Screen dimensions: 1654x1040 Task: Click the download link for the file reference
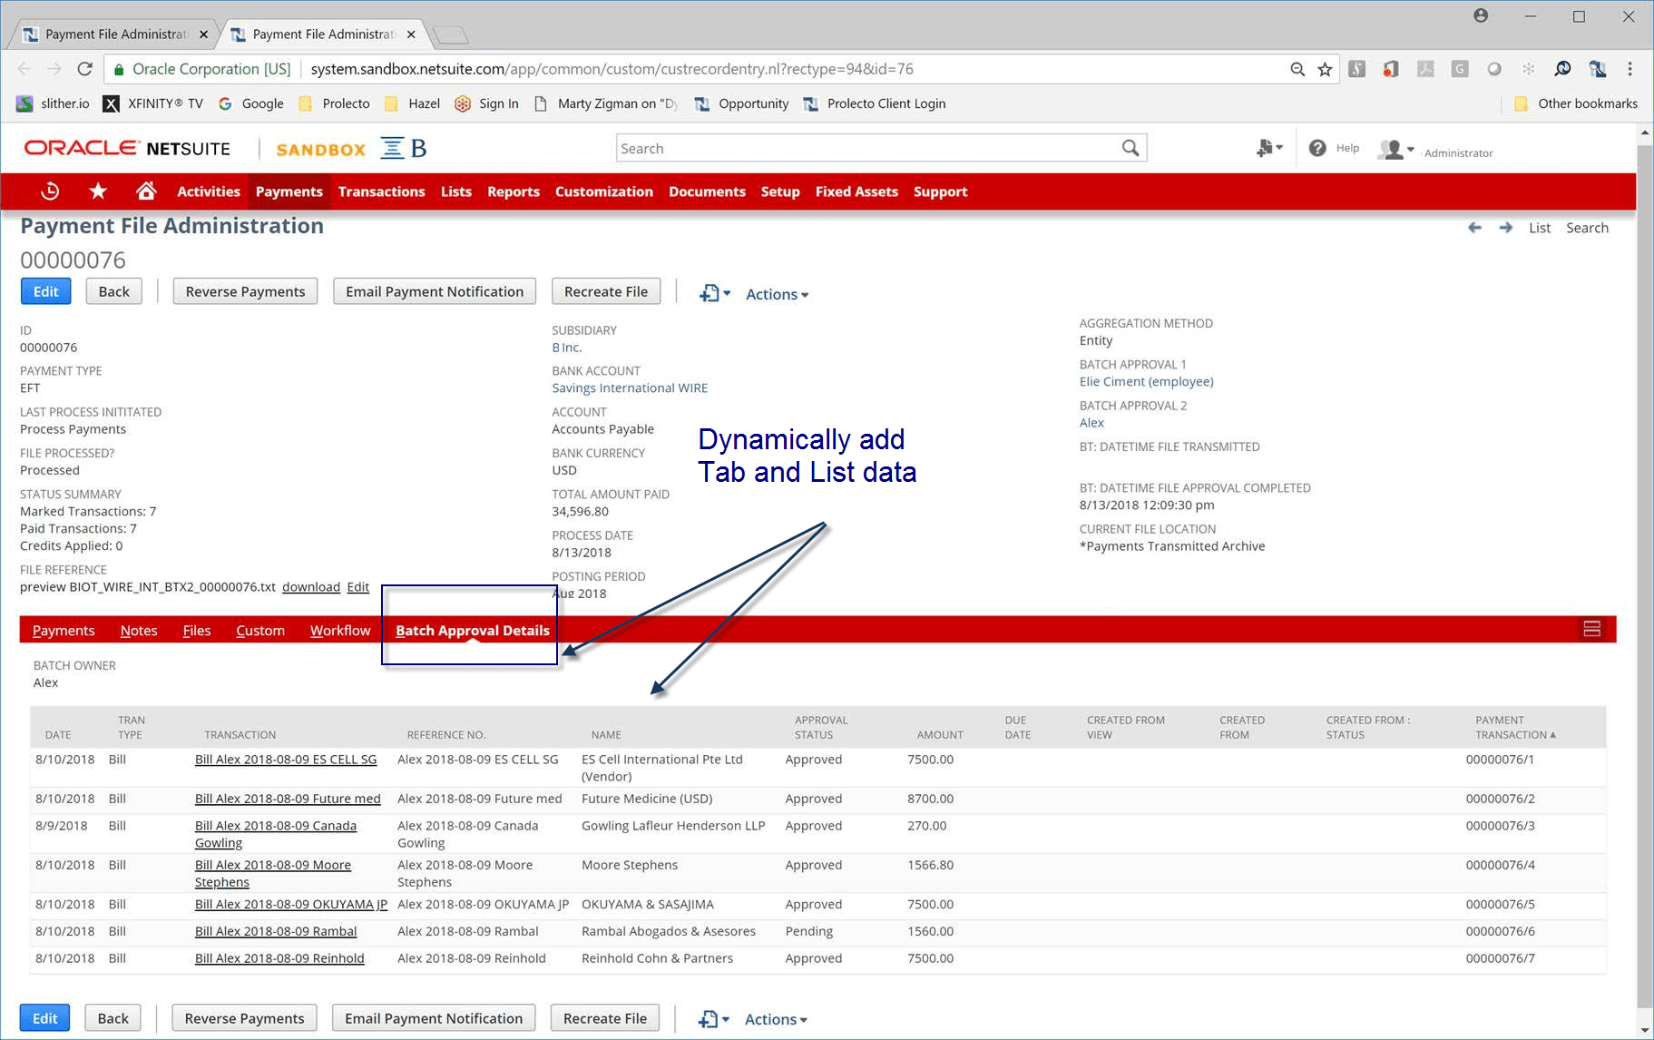[310, 586]
